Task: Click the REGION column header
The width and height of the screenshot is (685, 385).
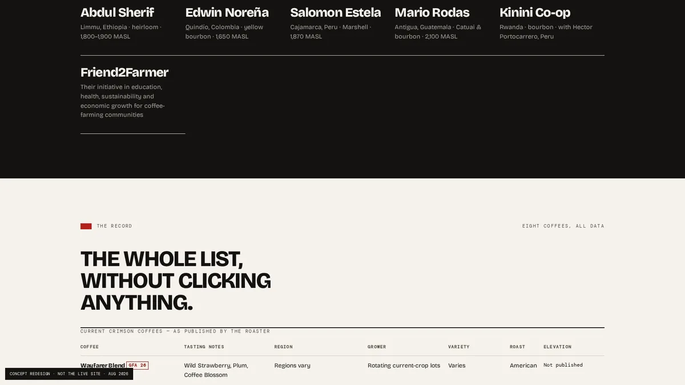Action: point(284,347)
